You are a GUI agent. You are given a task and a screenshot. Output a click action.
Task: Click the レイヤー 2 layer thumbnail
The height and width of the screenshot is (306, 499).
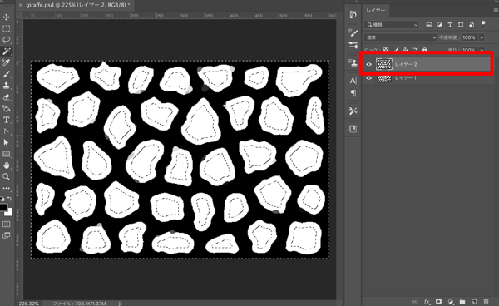(x=384, y=64)
